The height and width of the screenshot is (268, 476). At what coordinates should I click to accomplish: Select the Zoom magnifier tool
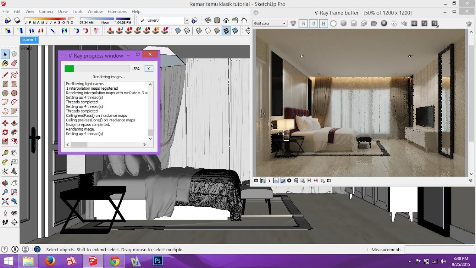[x=5, y=192]
